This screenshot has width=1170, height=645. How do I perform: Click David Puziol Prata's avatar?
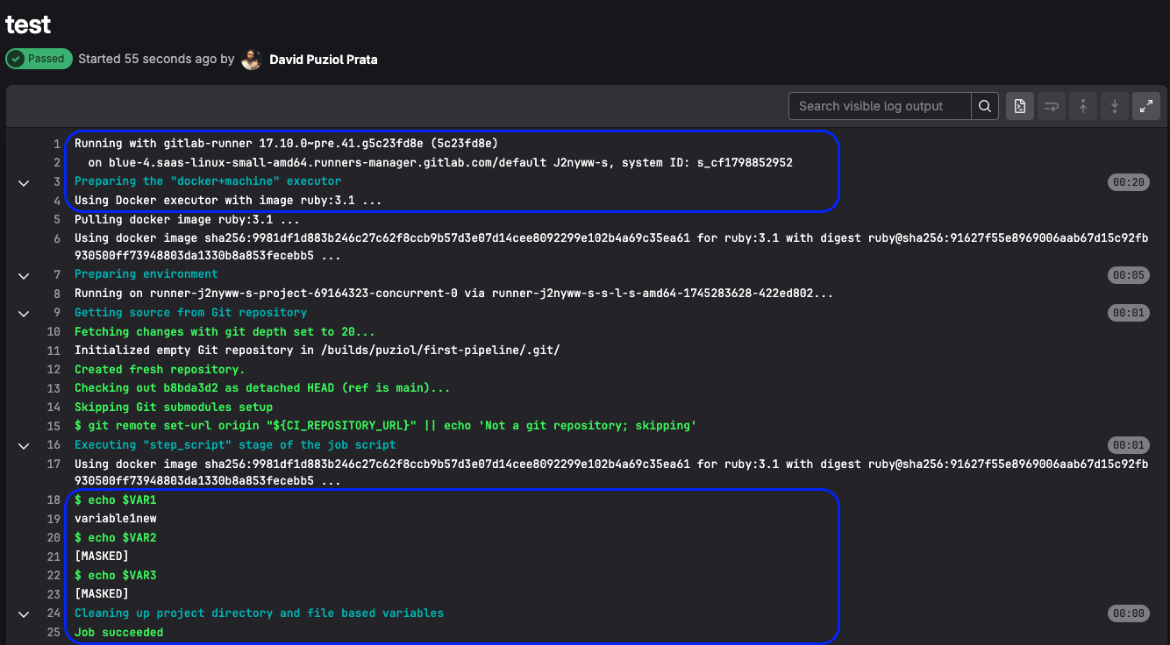pos(252,60)
